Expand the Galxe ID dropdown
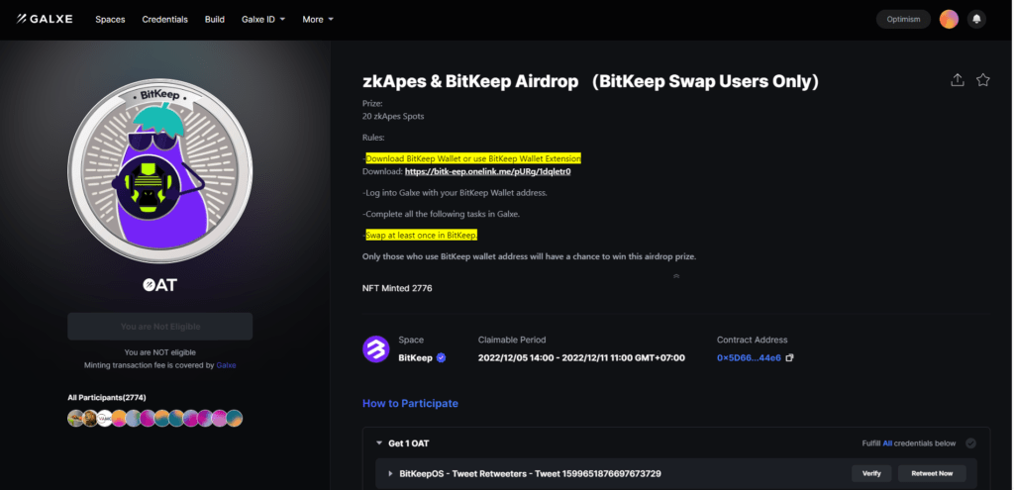 [263, 19]
